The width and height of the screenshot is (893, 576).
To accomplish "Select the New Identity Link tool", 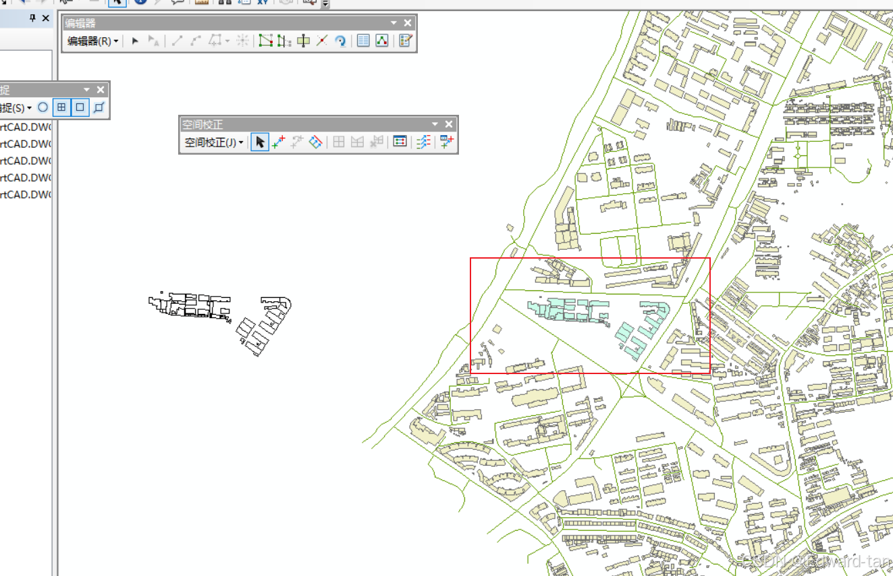I will (x=339, y=142).
